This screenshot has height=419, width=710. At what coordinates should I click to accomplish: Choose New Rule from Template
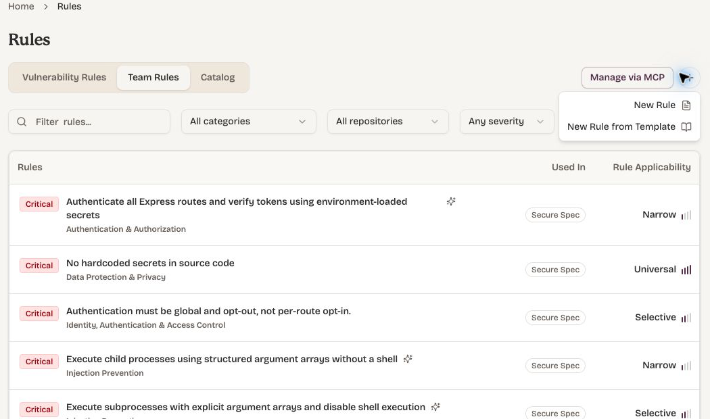(630, 126)
